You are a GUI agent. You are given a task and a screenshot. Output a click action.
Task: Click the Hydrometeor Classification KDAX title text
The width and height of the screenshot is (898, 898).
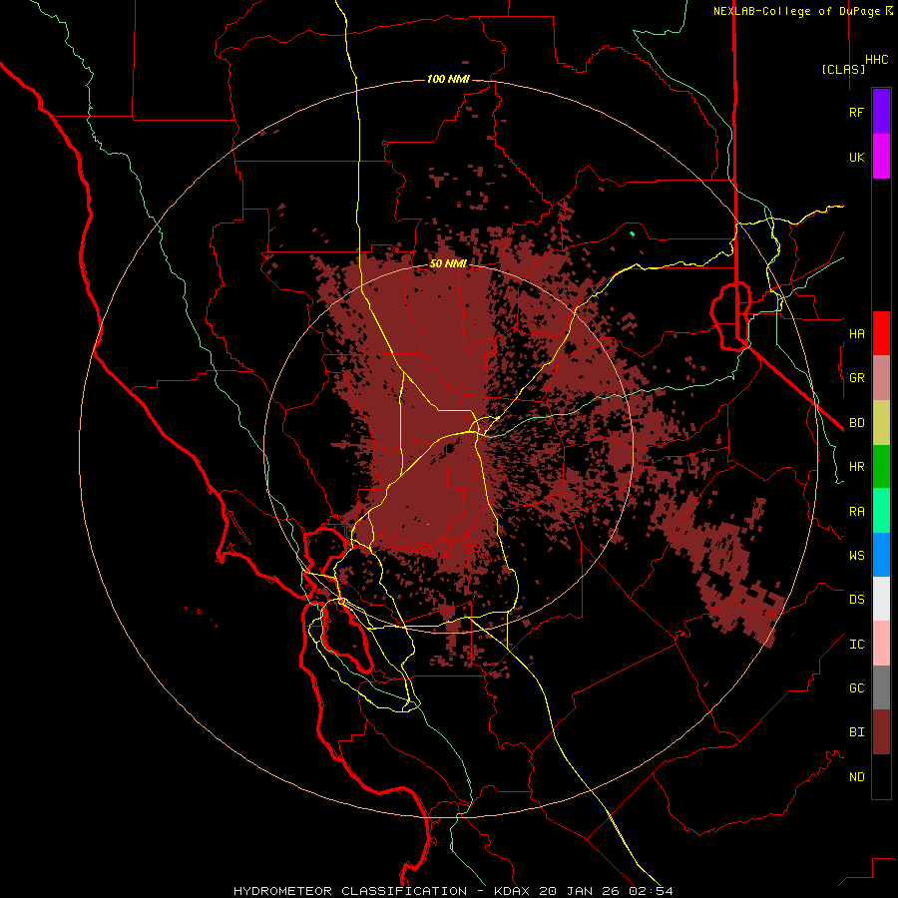tap(453, 891)
